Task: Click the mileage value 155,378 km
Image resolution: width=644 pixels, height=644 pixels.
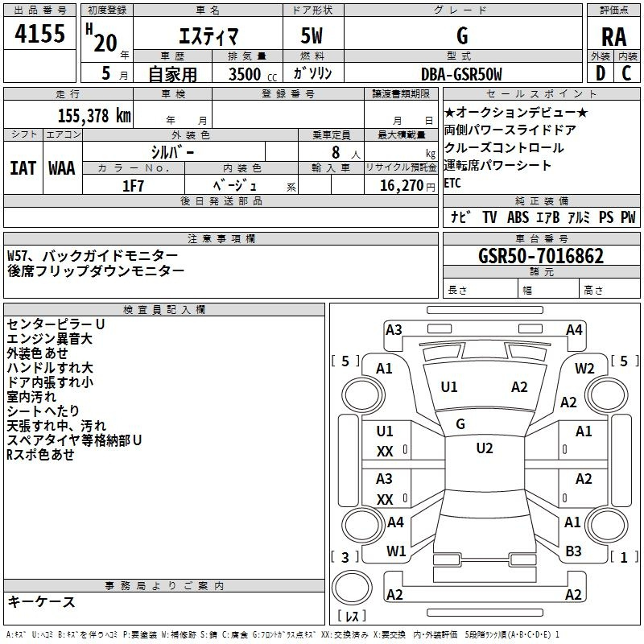Action: pos(94,115)
